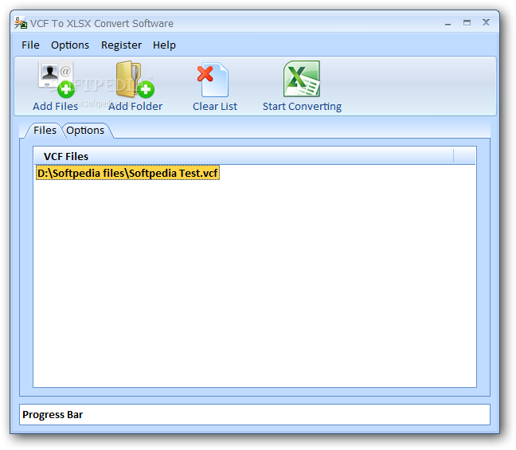Viewport: 516px width, 450px height.
Task: Open the Help menu
Action: click(164, 45)
